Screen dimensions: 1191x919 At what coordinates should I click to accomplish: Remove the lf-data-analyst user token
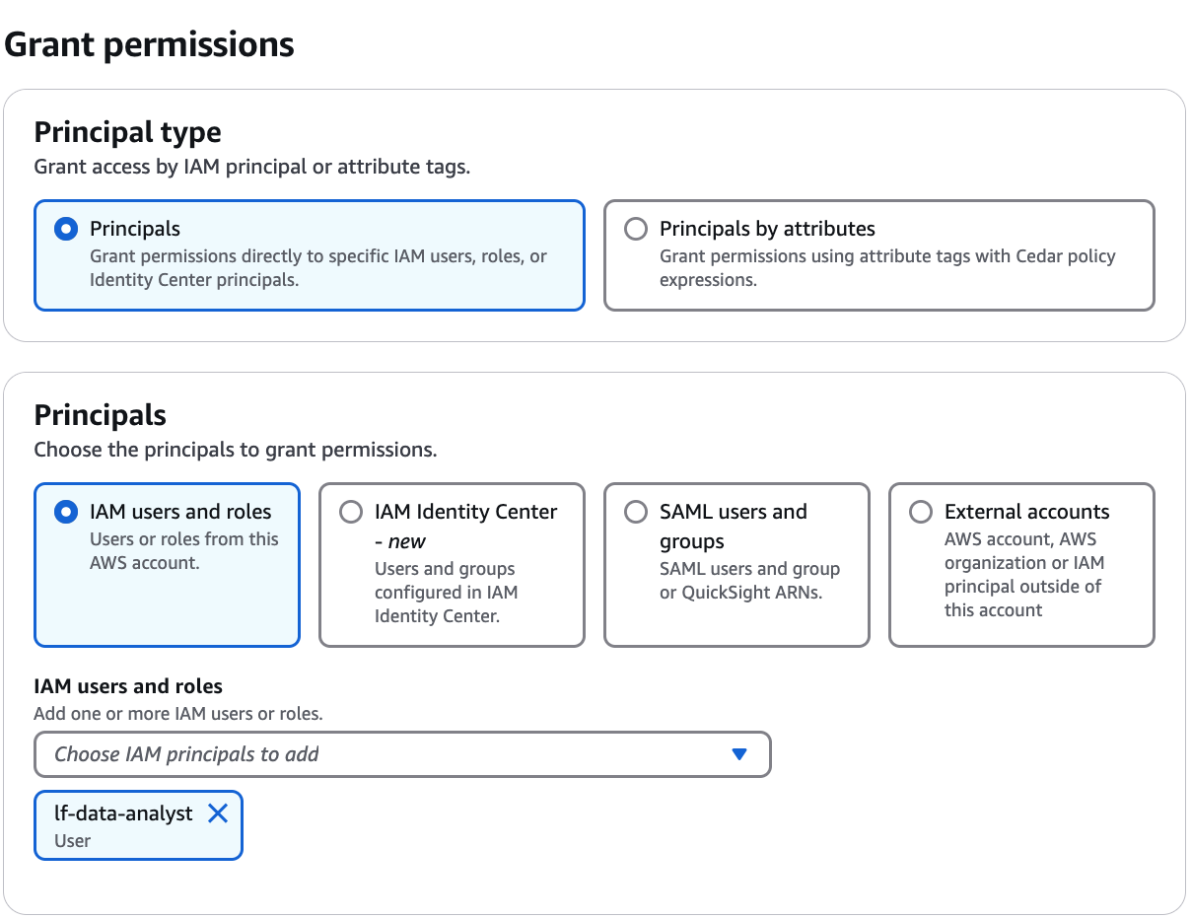coord(218,813)
